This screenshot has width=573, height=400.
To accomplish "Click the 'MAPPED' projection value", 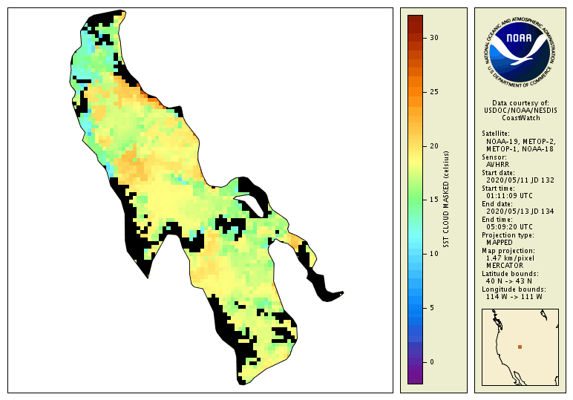I will pyautogui.click(x=500, y=243).
